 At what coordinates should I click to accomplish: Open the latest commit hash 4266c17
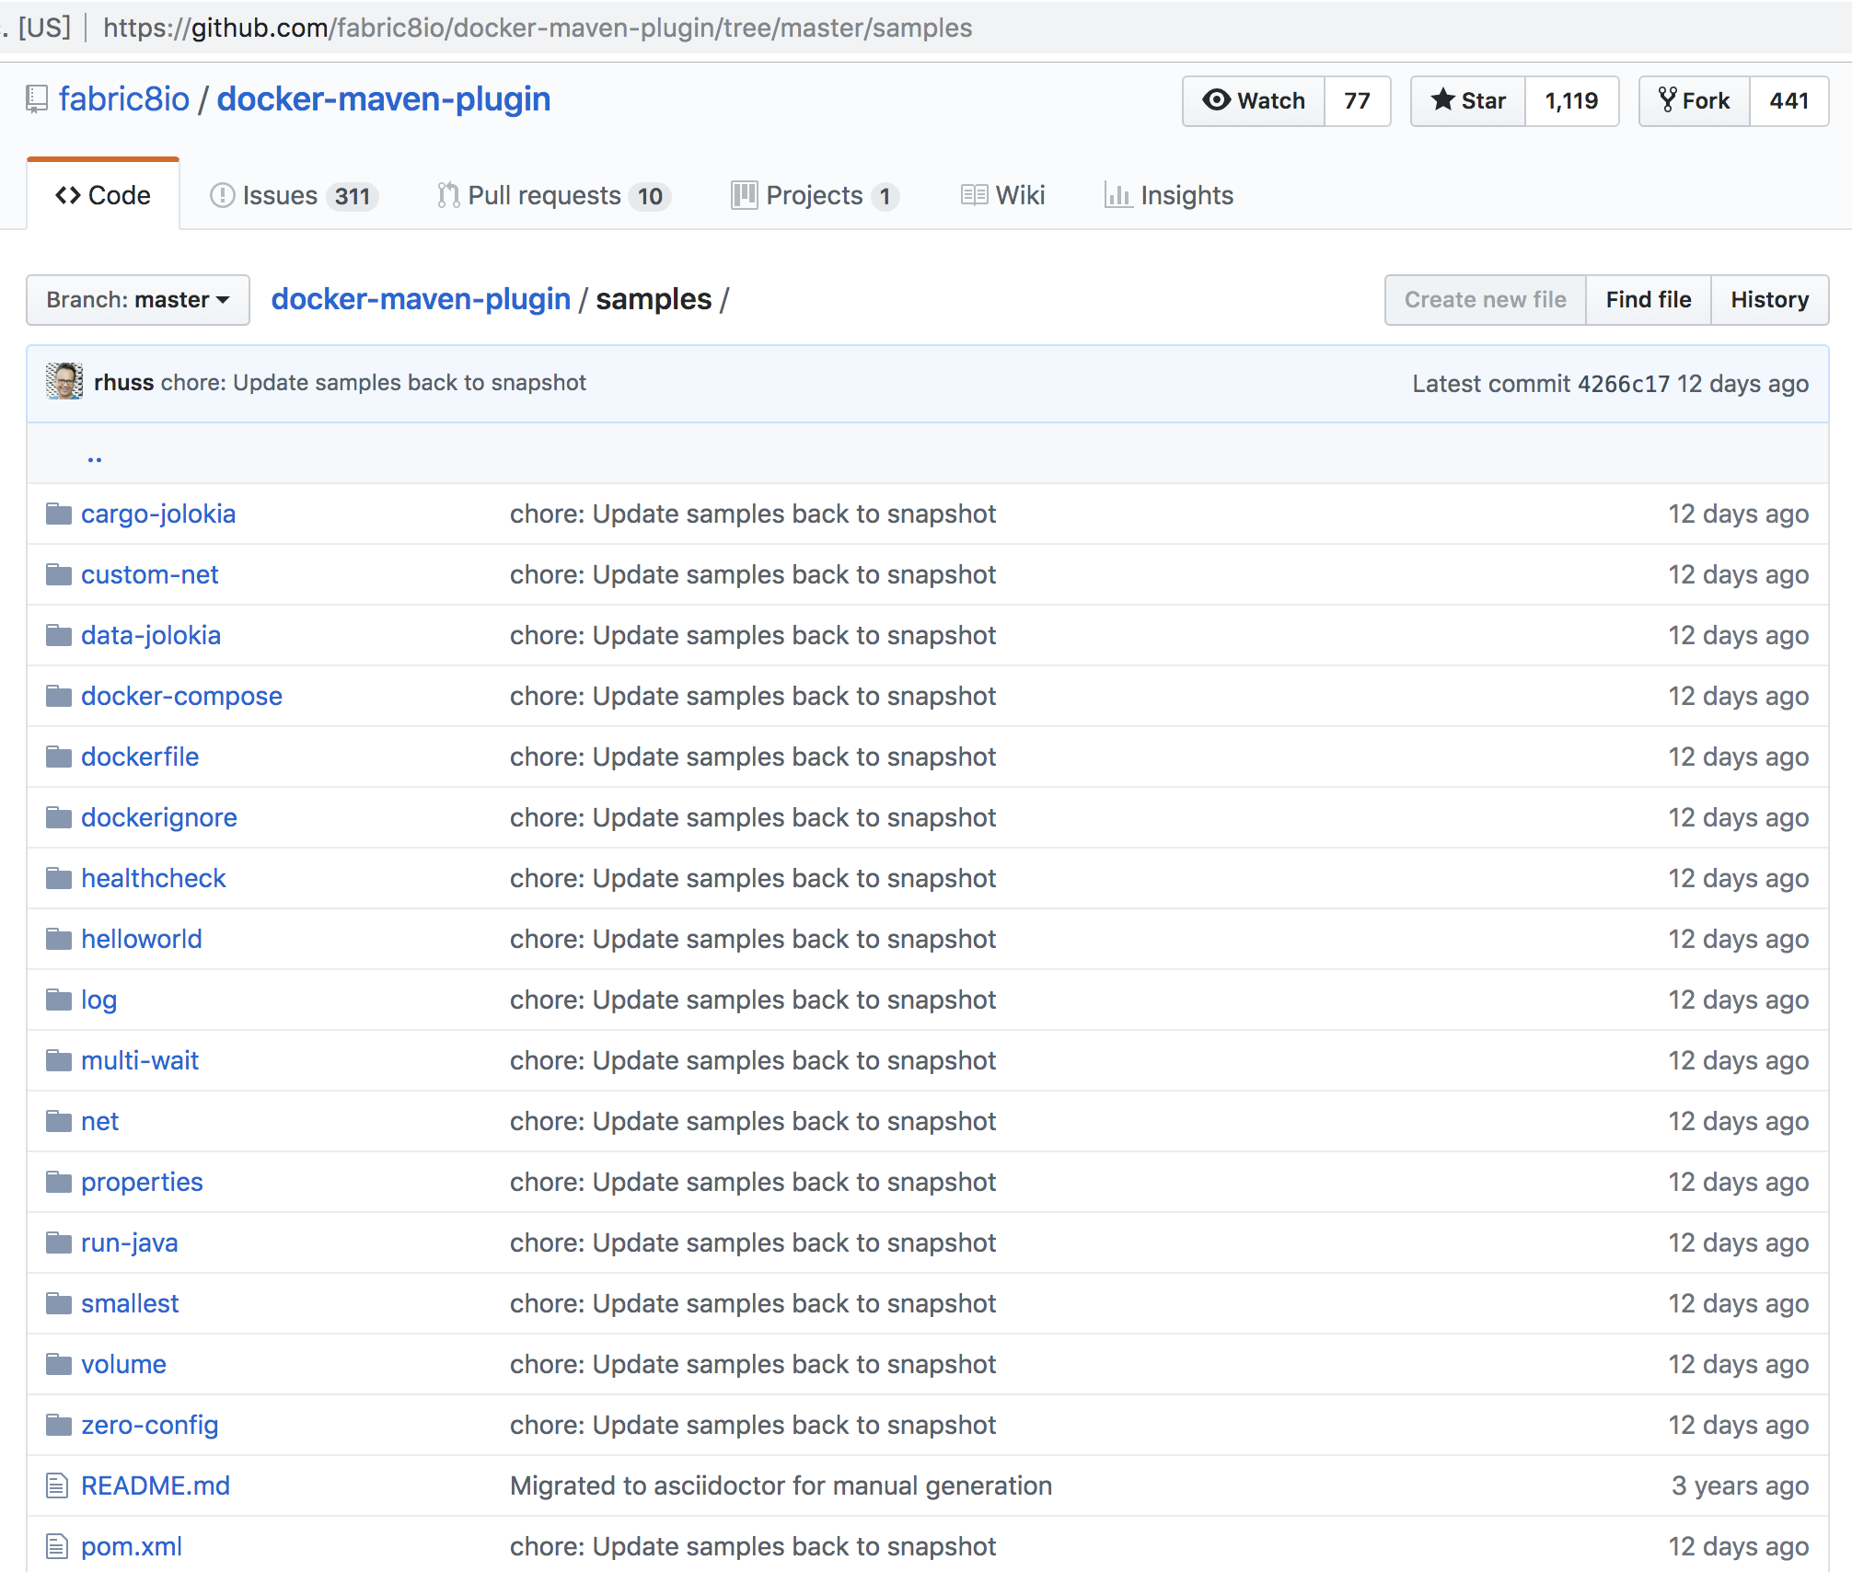point(1623,384)
